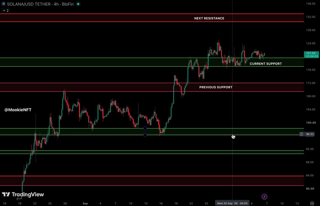Open symbol search via SOLANA/USD TETHER title
The height and width of the screenshot is (206, 320).
29,4
